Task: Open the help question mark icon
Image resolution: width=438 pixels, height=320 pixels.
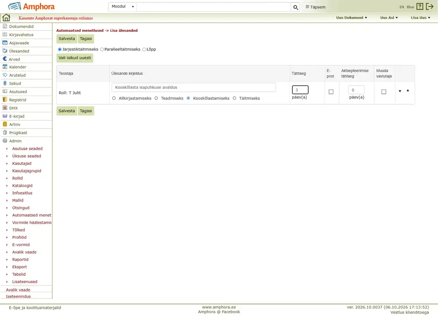Action: coord(420,6)
